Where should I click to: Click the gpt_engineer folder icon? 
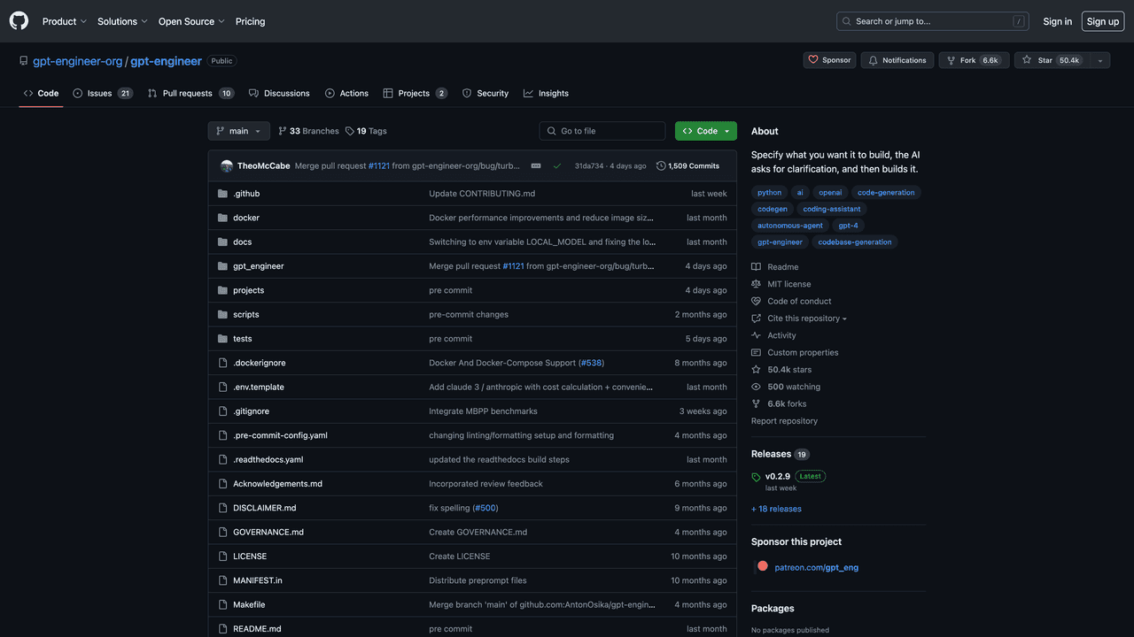click(223, 266)
